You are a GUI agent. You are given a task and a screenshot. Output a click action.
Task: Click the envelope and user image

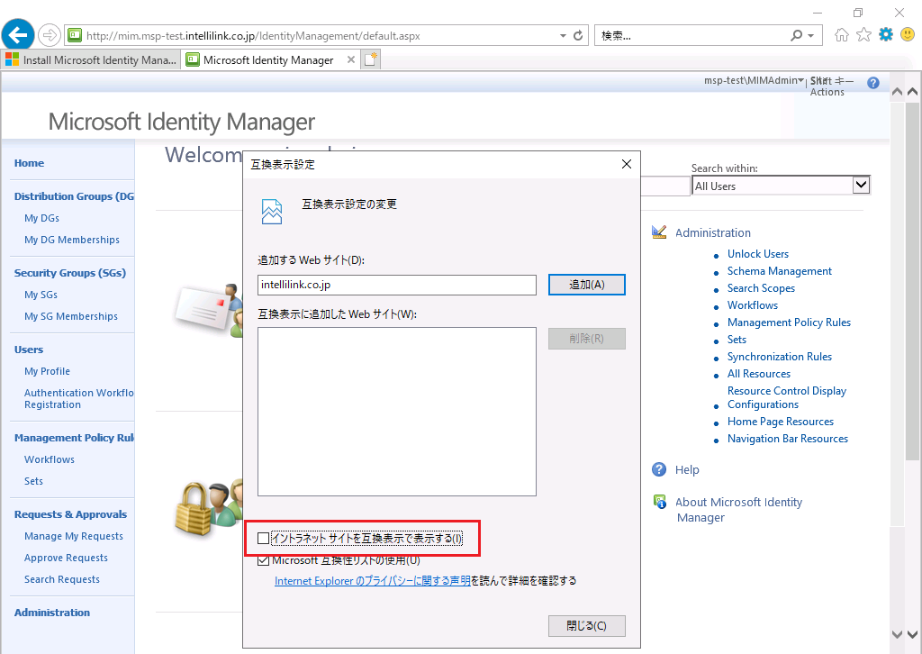coord(209,311)
